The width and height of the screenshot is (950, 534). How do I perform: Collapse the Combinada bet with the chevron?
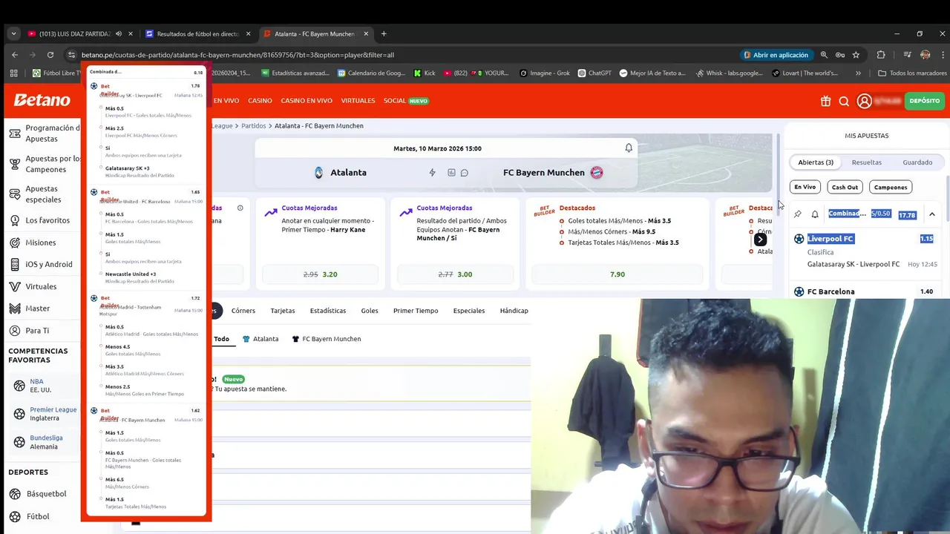click(932, 215)
